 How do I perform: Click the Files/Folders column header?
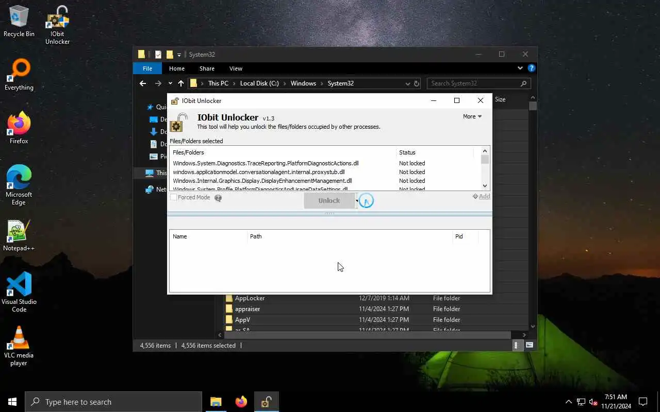[x=283, y=152]
